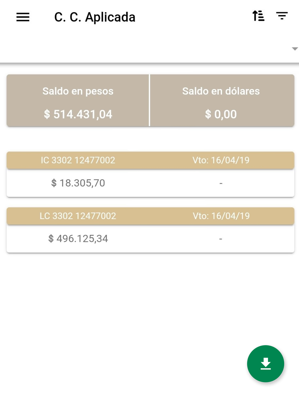
Task: Tap the $ 18.305,70 amount row
Action: click(150, 183)
